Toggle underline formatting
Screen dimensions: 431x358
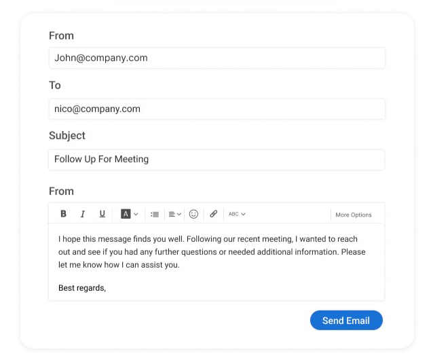(x=102, y=214)
